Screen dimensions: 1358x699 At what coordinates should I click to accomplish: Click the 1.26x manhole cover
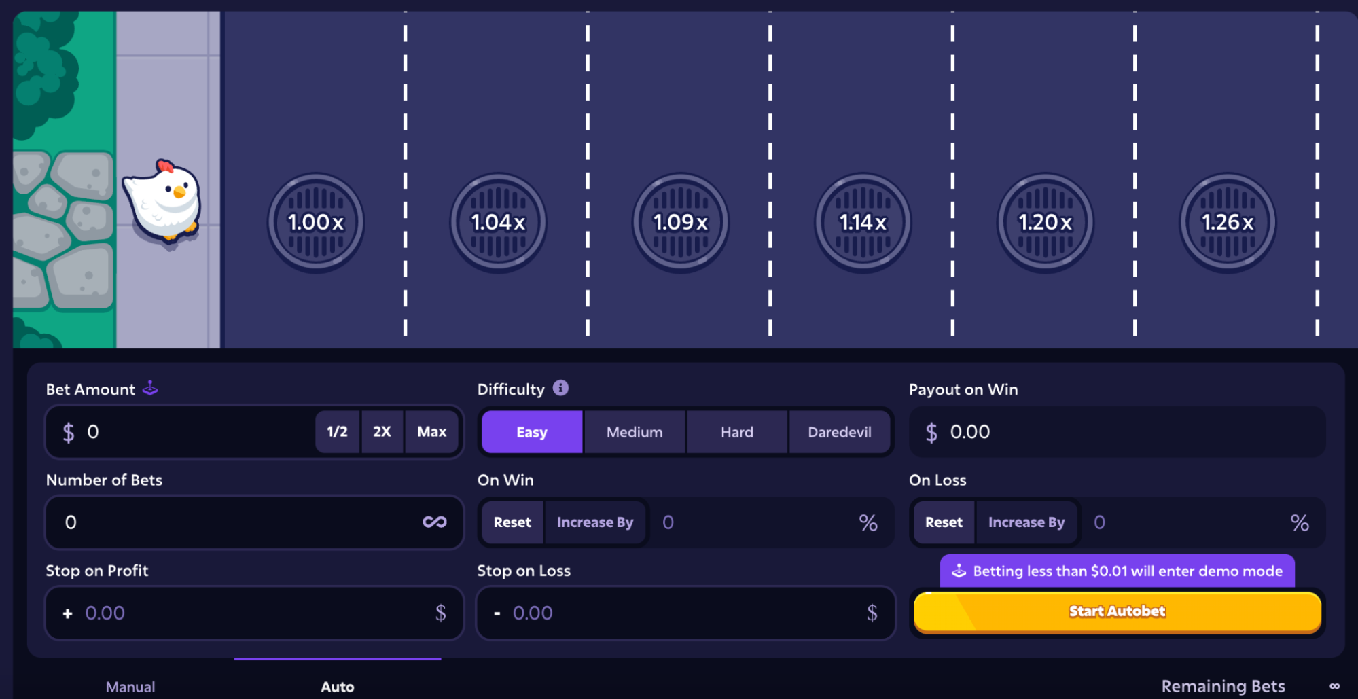[1227, 222]
